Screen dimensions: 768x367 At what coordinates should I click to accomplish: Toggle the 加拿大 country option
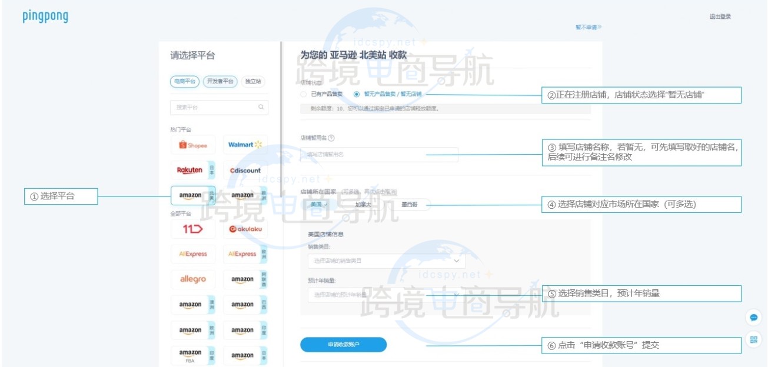coord(363,205)
